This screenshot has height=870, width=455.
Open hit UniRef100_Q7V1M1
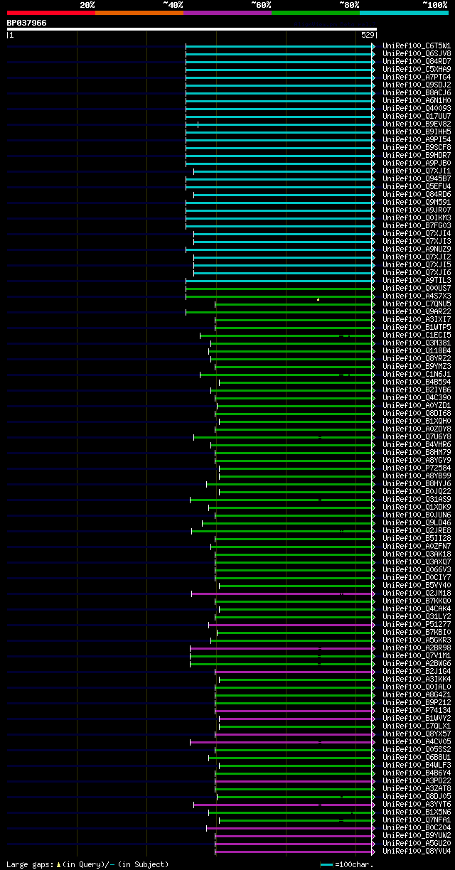point(417,655)
